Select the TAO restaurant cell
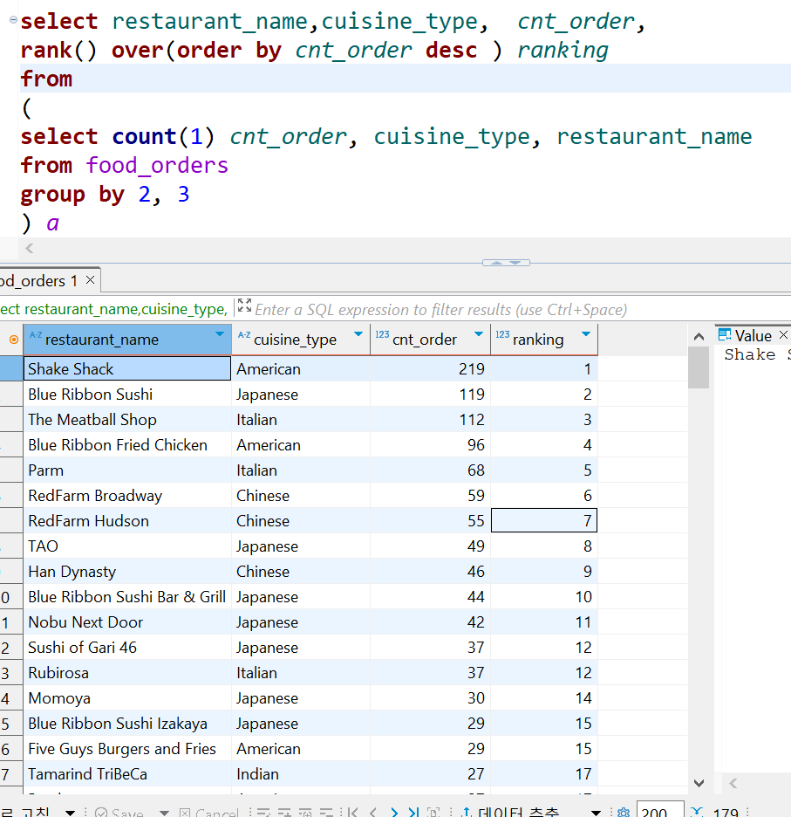This screenshot has height=817, width=791. (x=127, y=546)
